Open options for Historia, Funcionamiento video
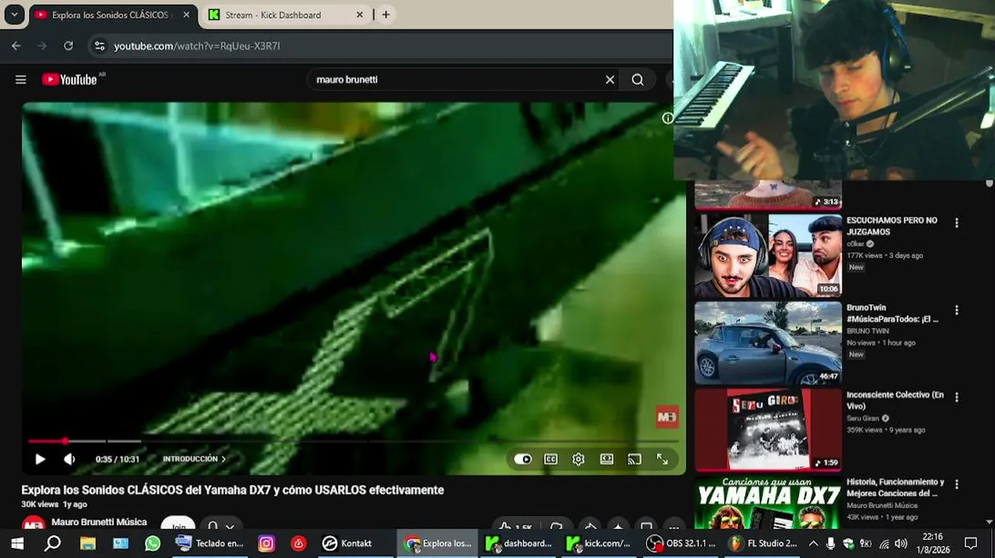 point(956,484)
